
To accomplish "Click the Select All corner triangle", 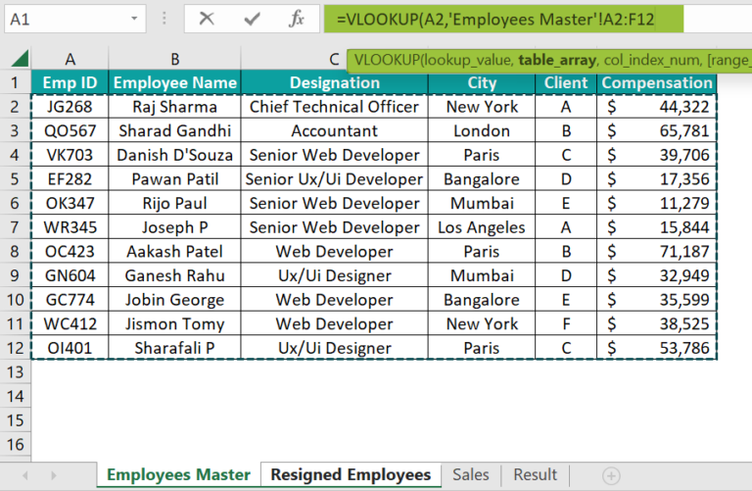I will tap(16, 59).
